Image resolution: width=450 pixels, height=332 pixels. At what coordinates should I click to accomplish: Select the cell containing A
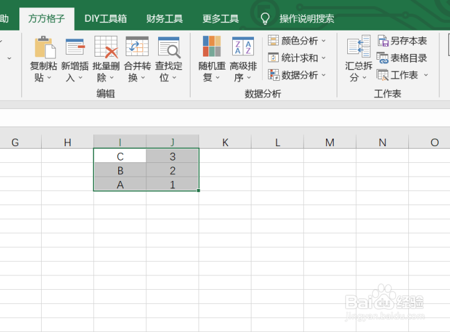tap(120, 185)
